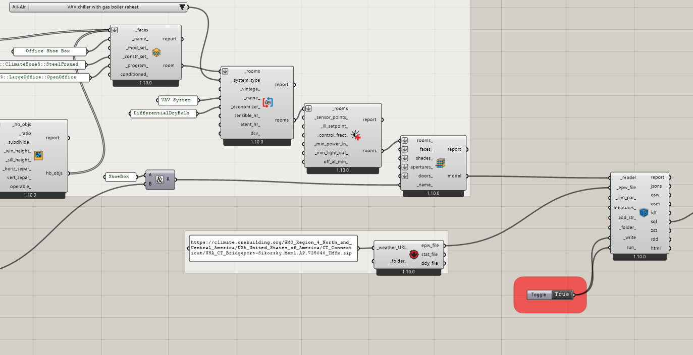This screenshot has width=693, height=355.
Task: Click arrow beside shades_ input
Action: click(405, 158)
